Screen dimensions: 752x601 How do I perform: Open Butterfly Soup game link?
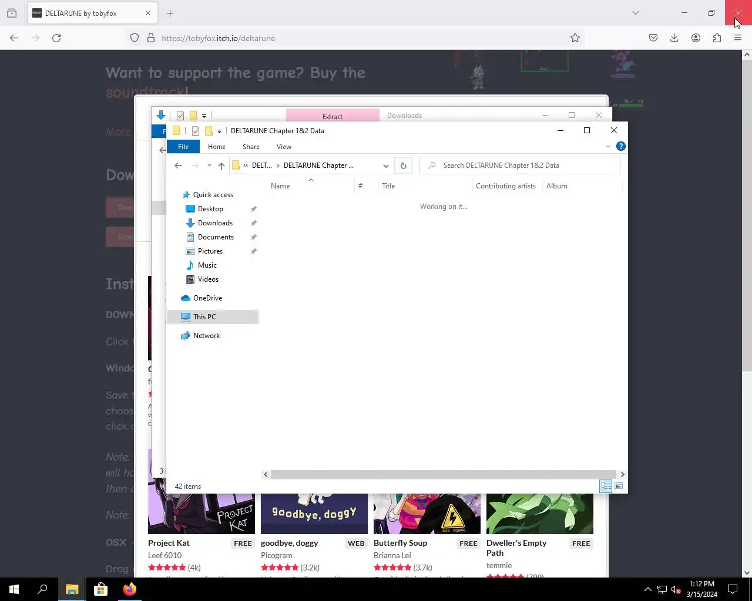401,543
